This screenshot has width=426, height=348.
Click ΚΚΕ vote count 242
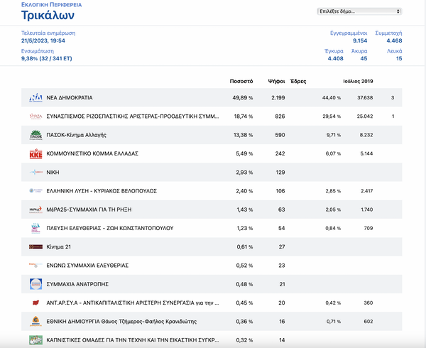(280, 153)
